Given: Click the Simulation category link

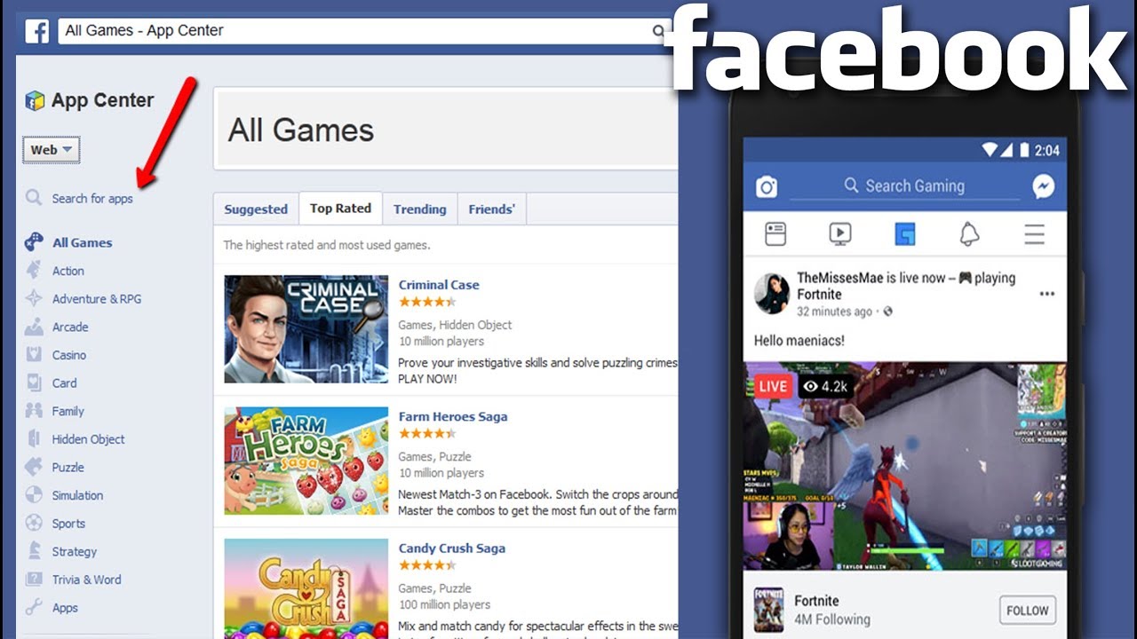Looking at the screenshot, I should point(77,495).
